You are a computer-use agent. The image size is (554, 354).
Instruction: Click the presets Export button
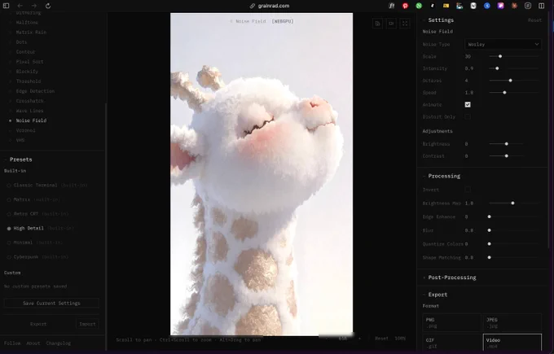[38, 324]
